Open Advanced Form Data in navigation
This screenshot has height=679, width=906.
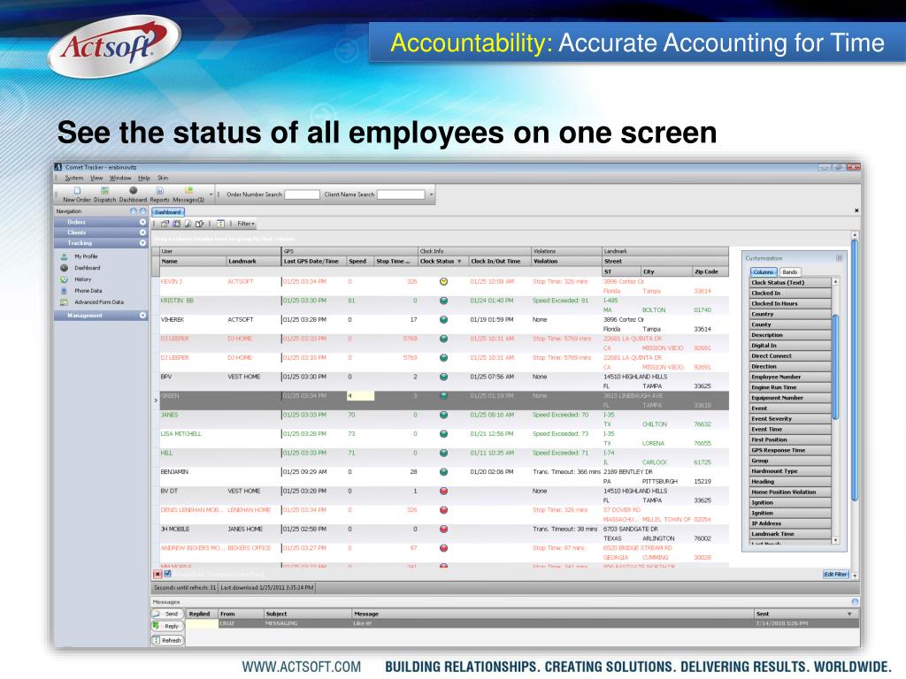click(99, 302)
